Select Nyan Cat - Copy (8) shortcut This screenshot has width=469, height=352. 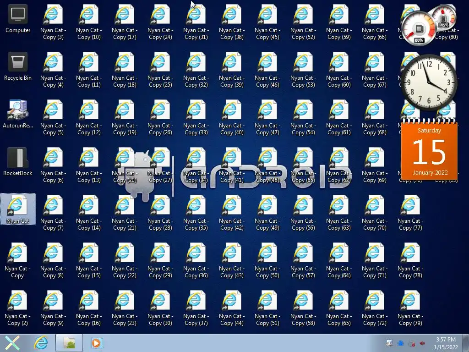tap(53, 260)
